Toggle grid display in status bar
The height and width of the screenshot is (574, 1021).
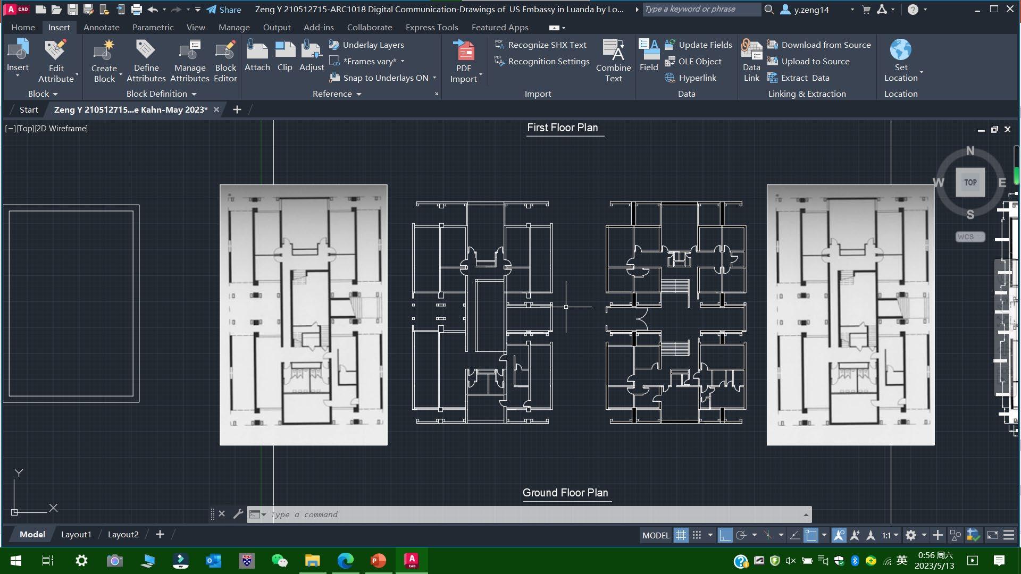[681, 535]
